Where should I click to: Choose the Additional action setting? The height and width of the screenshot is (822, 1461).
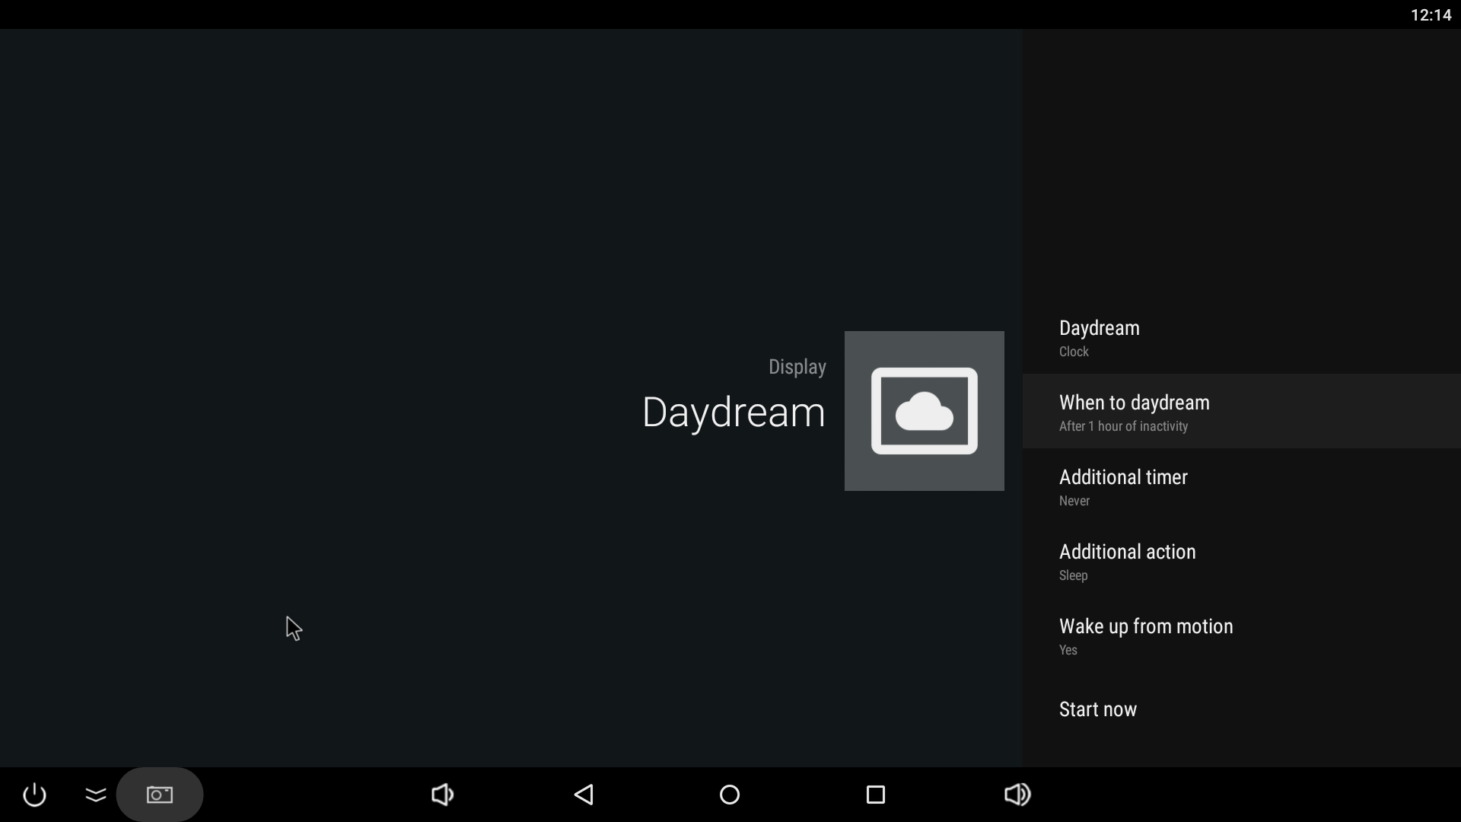point(1242,561)
